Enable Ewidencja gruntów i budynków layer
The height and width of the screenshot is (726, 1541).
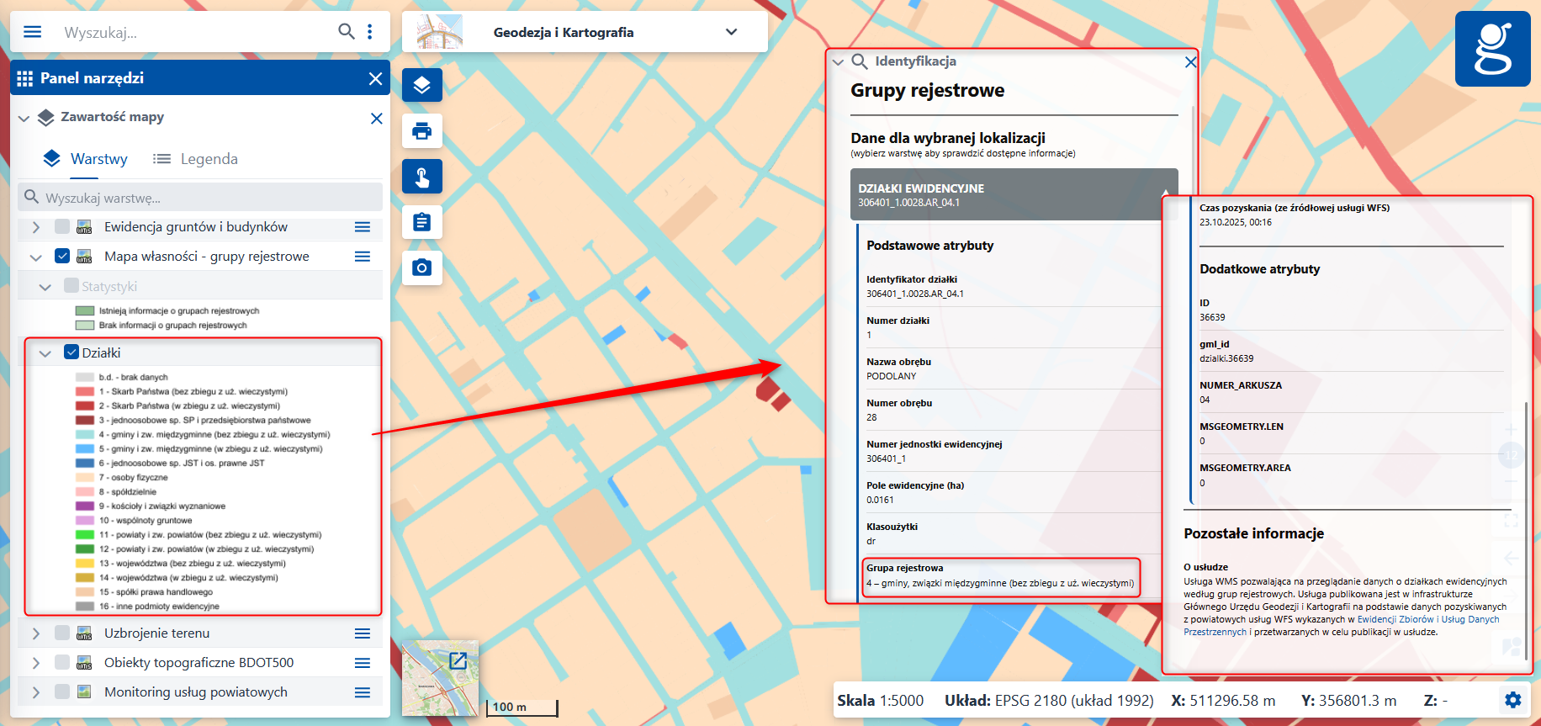[x=62, y=227]
